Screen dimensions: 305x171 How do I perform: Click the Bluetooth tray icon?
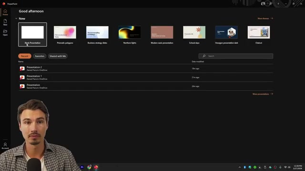[244, 167]
